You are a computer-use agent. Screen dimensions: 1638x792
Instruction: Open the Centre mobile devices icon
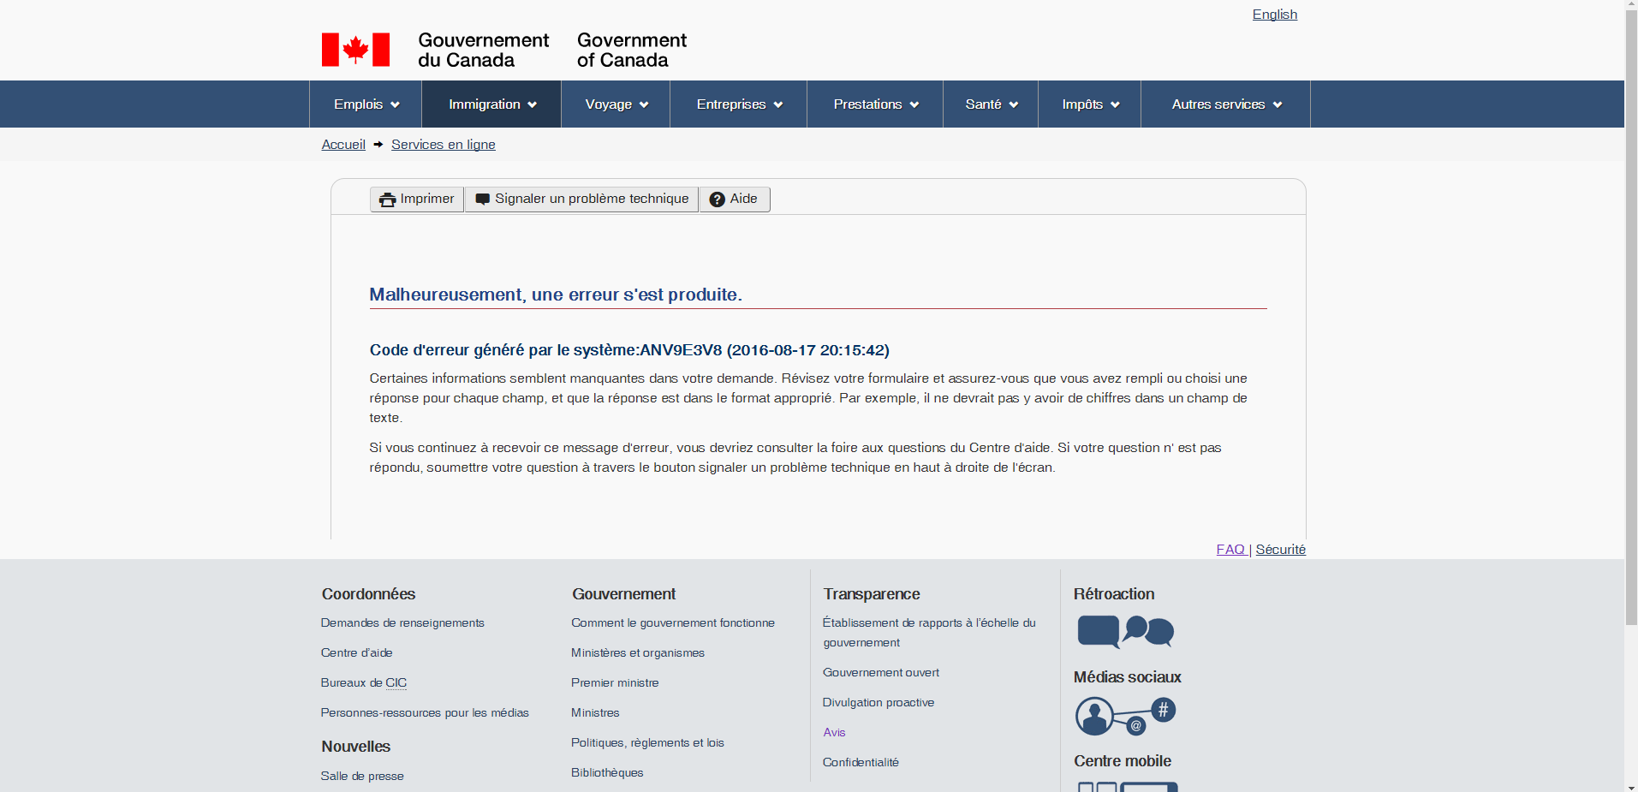pos(1127,786)
